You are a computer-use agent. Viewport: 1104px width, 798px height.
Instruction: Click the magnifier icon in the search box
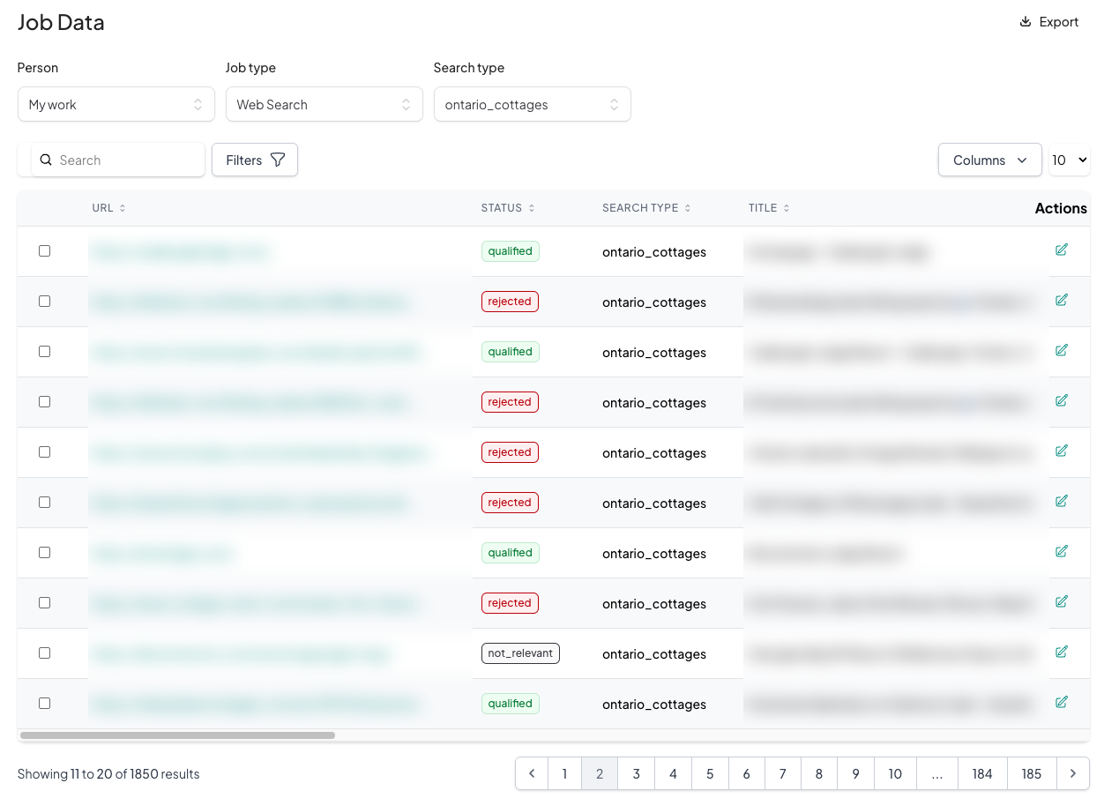point(46,160)
